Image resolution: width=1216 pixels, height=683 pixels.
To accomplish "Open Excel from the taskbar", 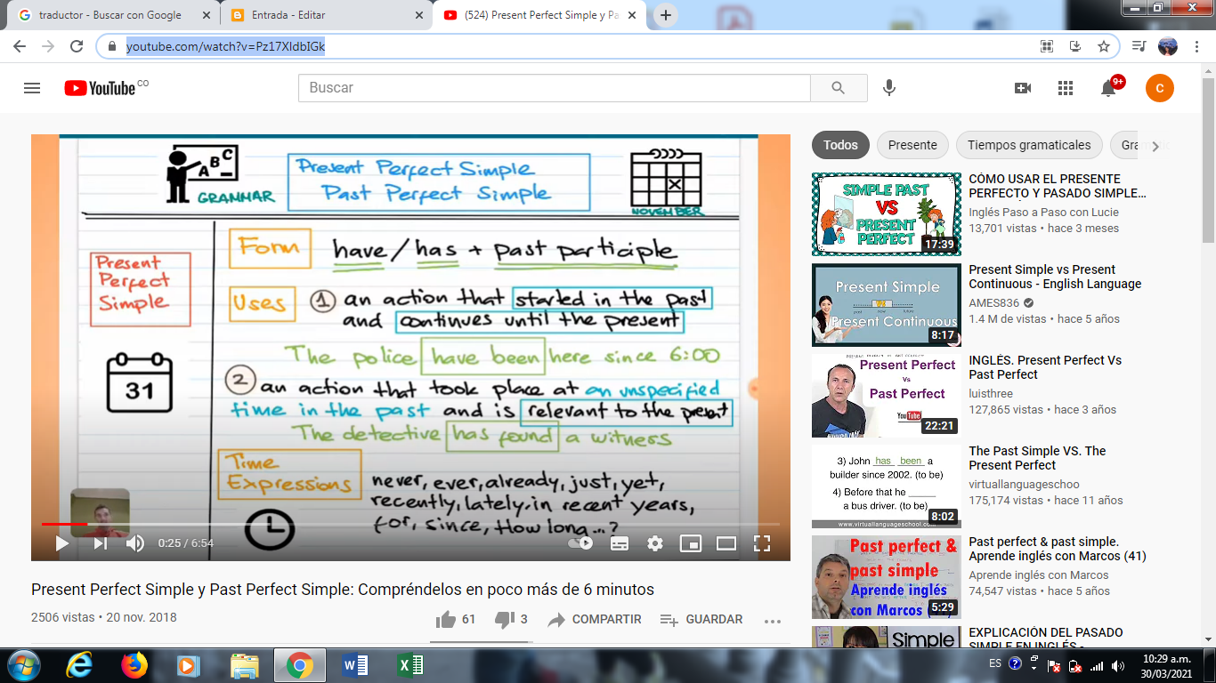I will (x=409, y=665).
